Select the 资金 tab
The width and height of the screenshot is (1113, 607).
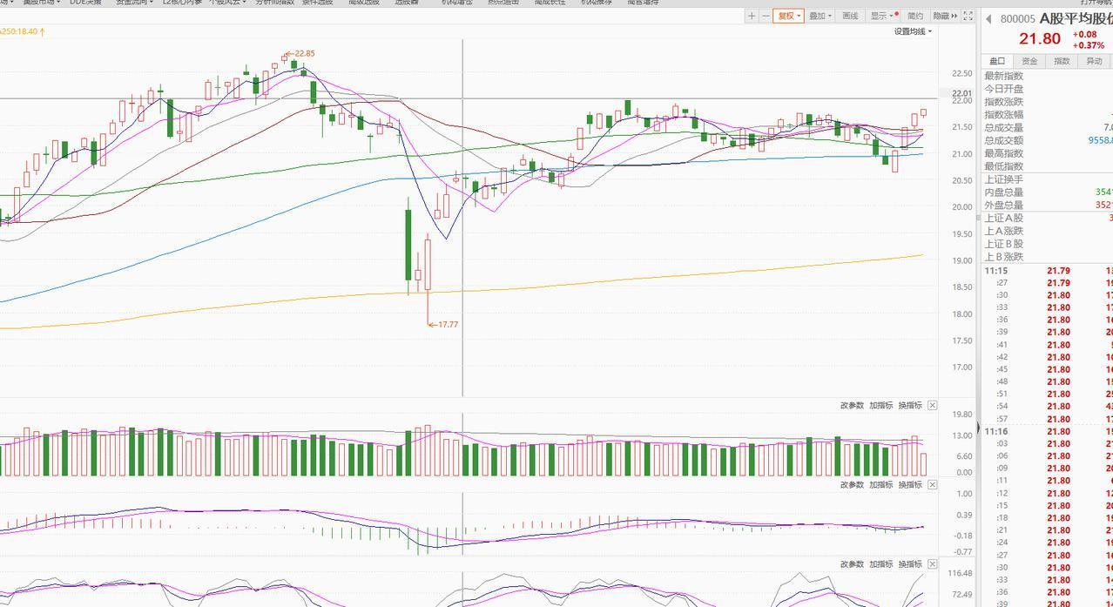[1029, 61]
